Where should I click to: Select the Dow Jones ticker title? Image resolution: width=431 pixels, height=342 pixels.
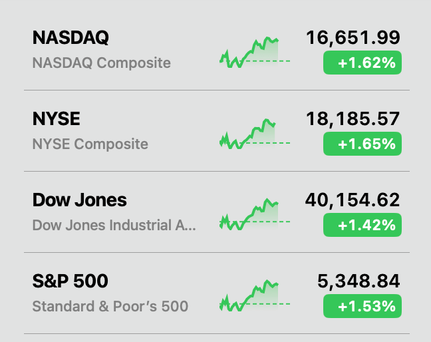(79, 200)
